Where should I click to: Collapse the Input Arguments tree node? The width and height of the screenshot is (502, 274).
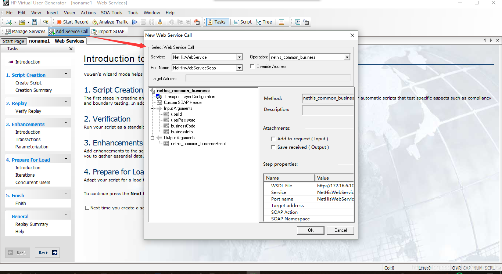[x=152, y=108]
